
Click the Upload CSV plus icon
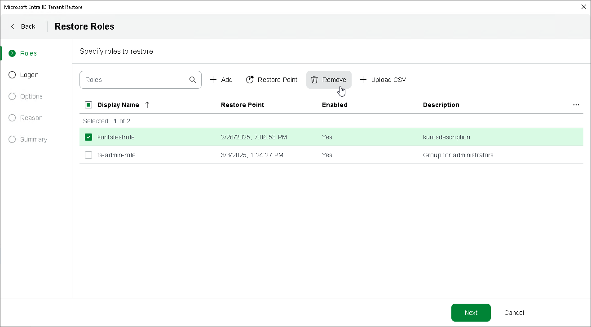click(x=363, y=80)
